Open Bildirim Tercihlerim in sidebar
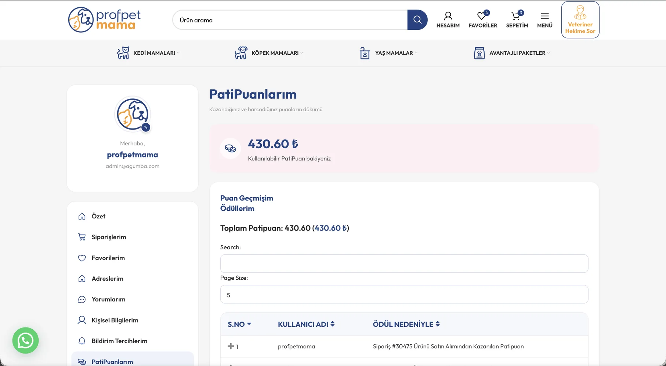The image size is (666, 366). (x=133, y=341)
